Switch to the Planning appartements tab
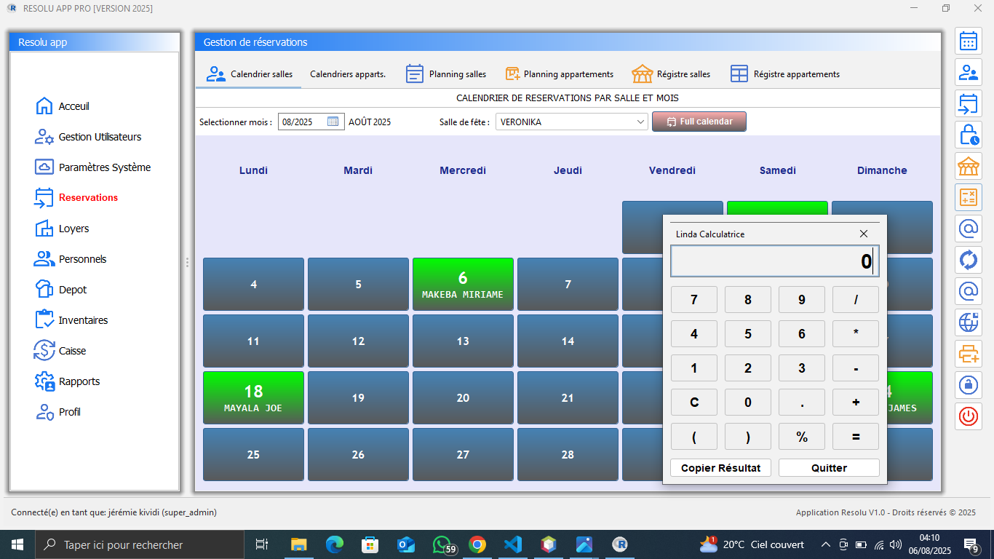This screenshot has width=994, height=559. (559, 74)
